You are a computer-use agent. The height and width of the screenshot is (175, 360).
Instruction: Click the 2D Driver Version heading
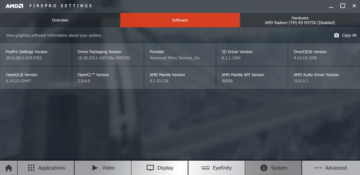click(x=237, y=52)
